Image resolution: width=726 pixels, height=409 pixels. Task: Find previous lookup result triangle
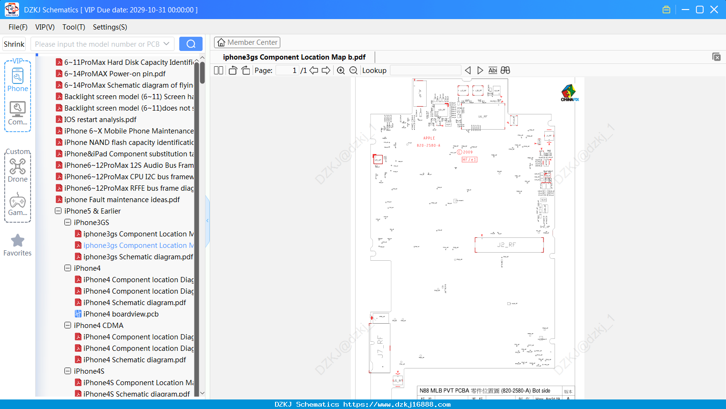pos(468,71)
